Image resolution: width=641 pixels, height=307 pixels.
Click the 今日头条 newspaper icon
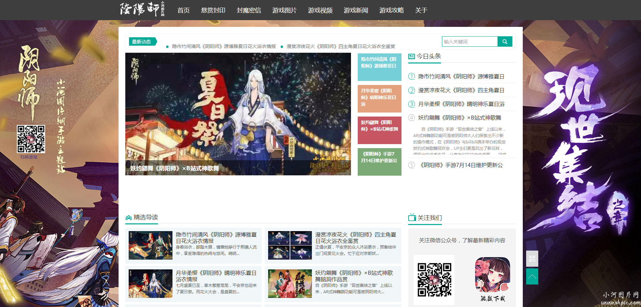[x=412, y=56]
